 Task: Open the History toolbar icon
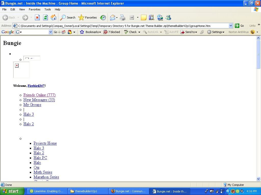pos(103,18)
